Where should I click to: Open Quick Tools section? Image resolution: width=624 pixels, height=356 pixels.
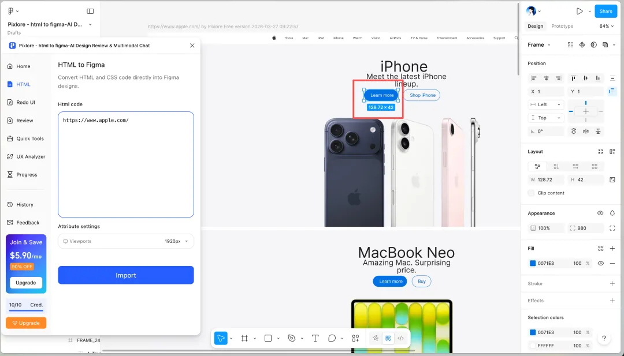point(25,138)
